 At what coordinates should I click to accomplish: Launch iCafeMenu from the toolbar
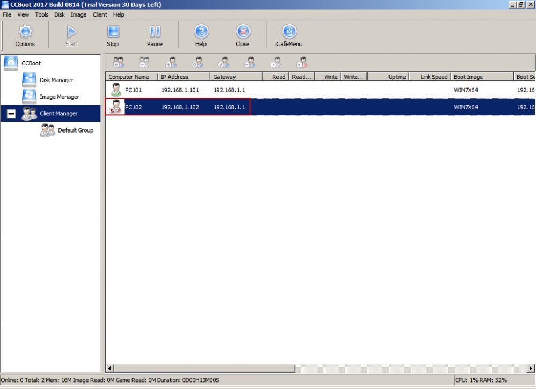point(289,35)
